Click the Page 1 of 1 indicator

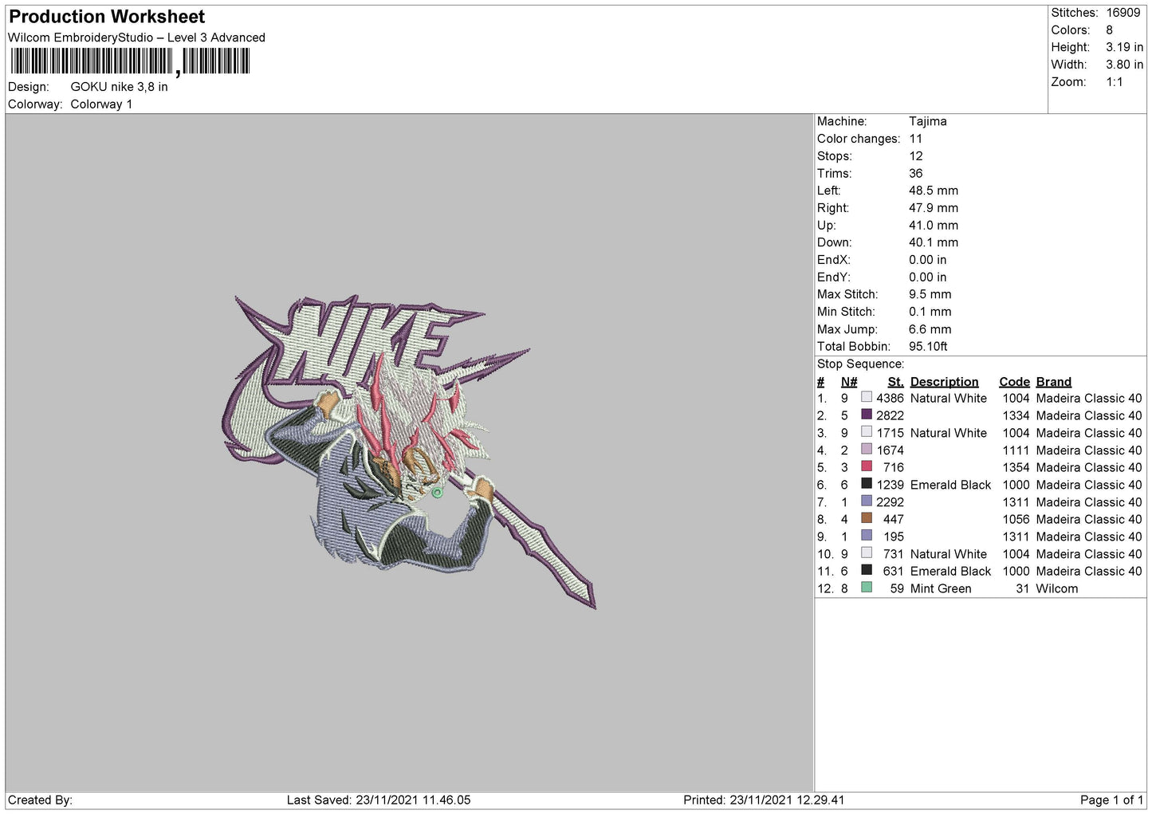point(1111,800)
